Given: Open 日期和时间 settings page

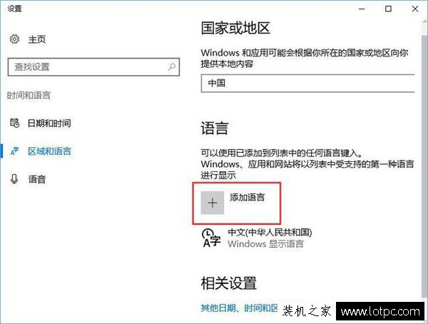Looking at the screenshot, I should (49, 123).
